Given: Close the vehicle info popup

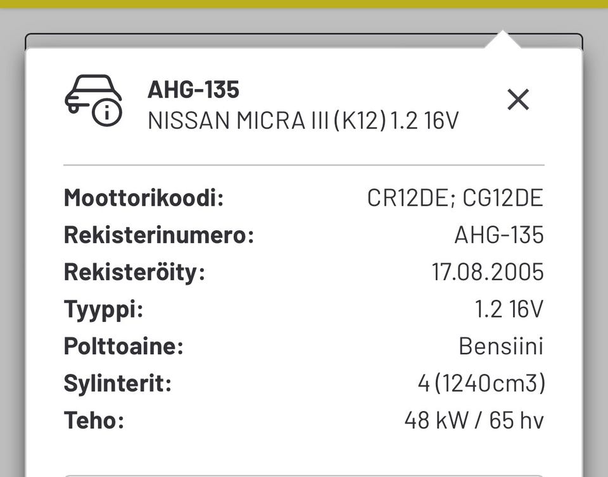Looking at the screenshot, I should pos(518,99).
